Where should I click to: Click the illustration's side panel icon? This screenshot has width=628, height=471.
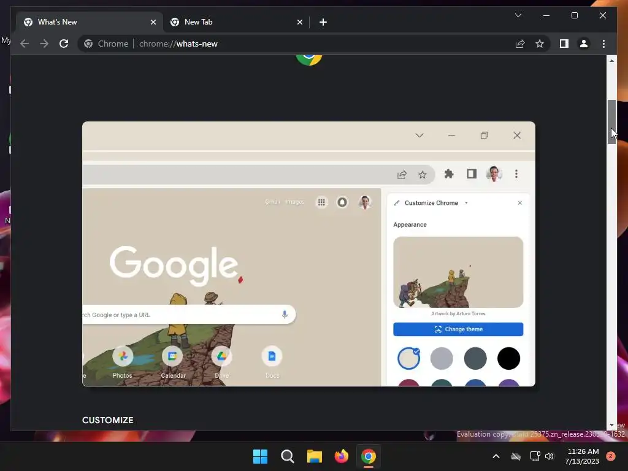472,174
